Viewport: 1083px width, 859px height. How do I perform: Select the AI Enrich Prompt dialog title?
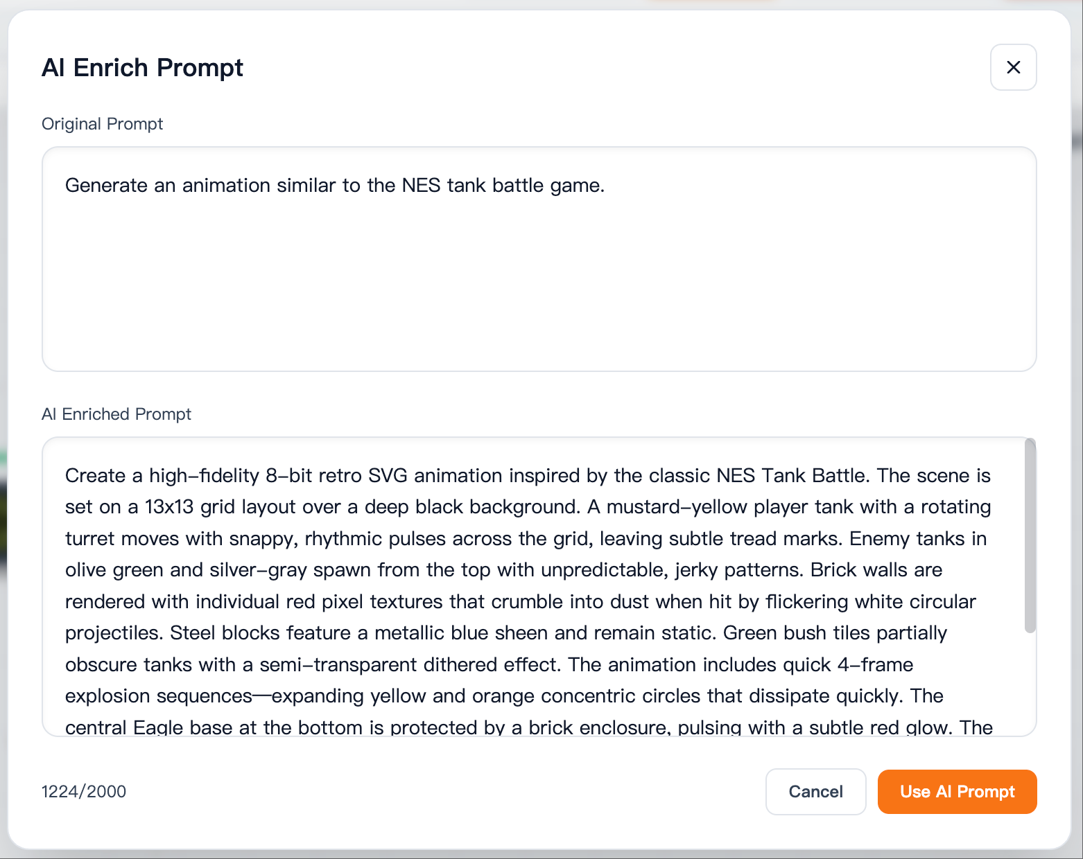coord(142,67)
